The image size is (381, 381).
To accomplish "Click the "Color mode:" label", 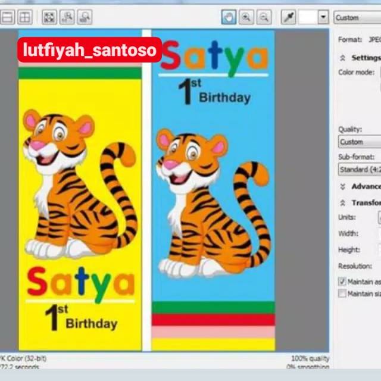I will point(356,72).
